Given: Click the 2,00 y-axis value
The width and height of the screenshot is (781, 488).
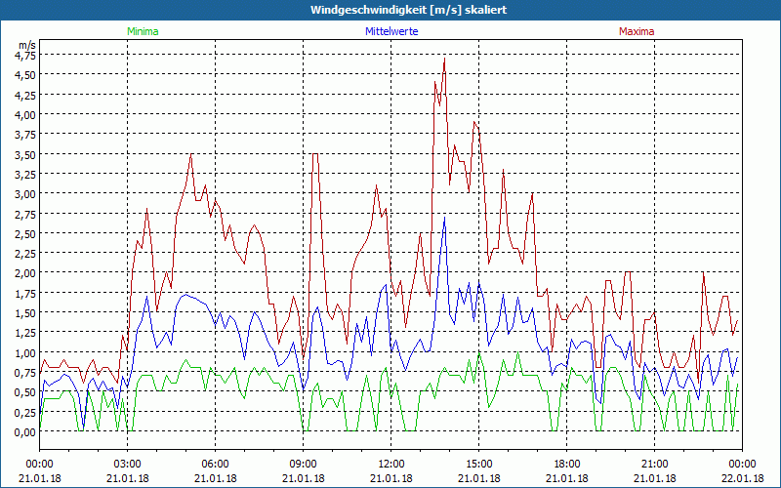Looking at the screenshot, I should tap(25, 273).
